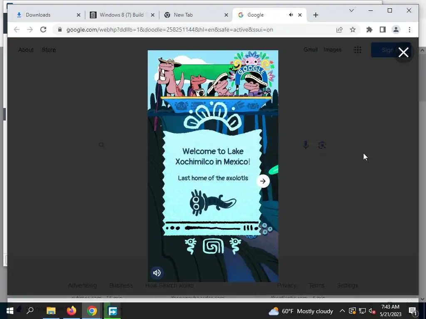Open the Advertising footer link
This screenshot has height=319, width=426.
click(82, 285)
